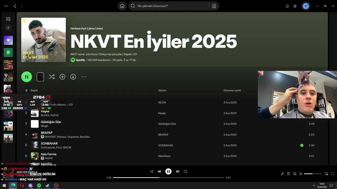This screenshot has height=189, width=337.
Task: Open the Güldüğün Gün album link
Action: (167, 124)
